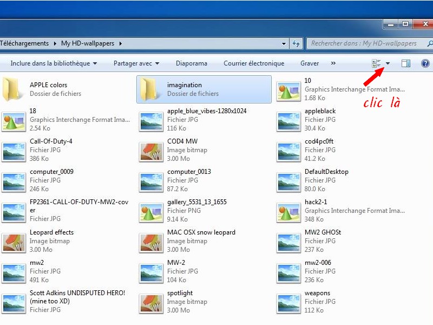Select the APPLE colors folder icon
Screen dimensions: 433x325
coord(13,89)
